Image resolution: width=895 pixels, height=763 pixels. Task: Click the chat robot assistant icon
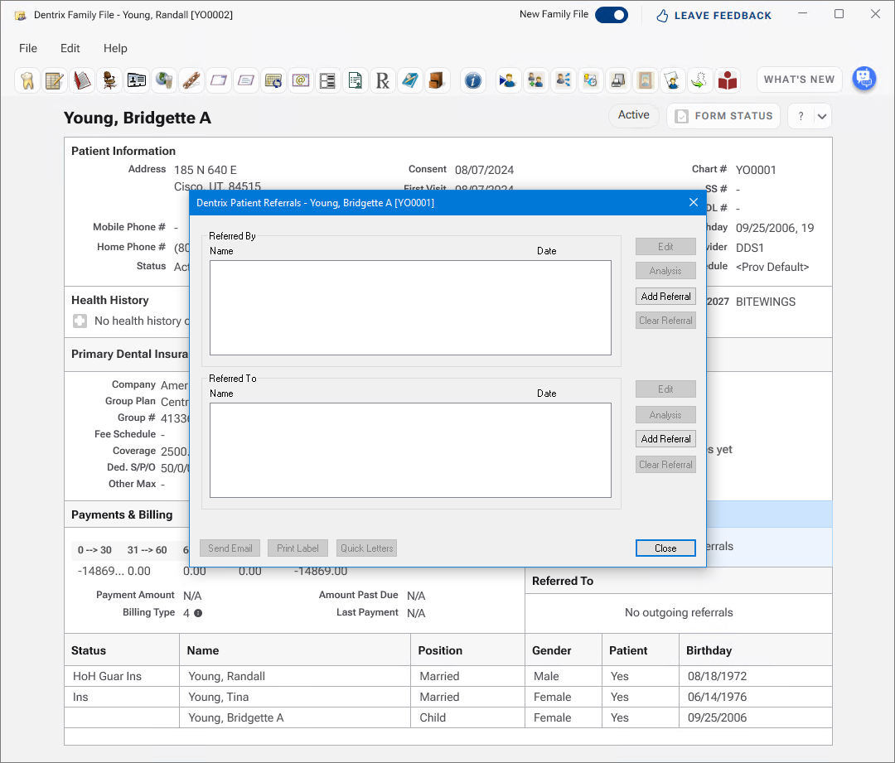coord(864,79)
